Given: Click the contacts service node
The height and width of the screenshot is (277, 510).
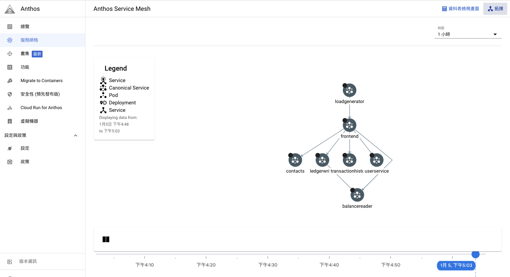Looking at the screenshot, I should pos(295,160).
